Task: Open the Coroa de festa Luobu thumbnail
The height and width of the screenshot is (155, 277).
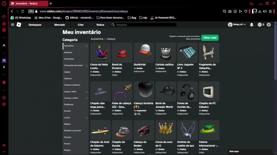Action: coord(100,52)
